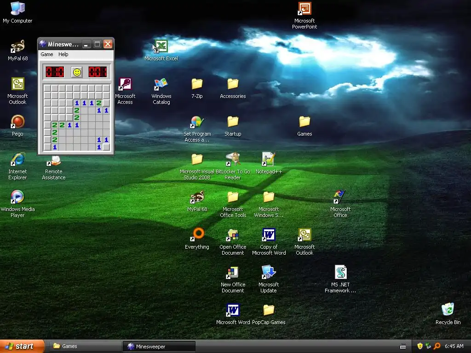
Task: Select the Windows Catalog desktop icon
Action: click(x=161, y=91)
